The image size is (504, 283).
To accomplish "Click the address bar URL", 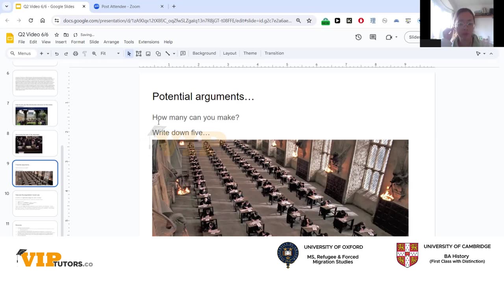I will [178, 20].
